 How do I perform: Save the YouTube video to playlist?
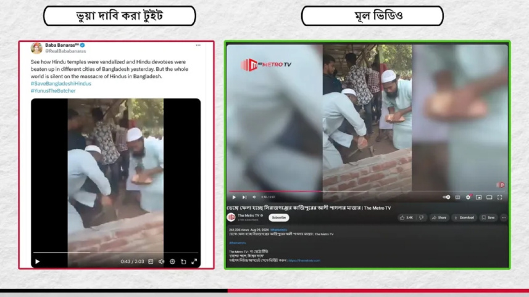click(x=488, y=218)
